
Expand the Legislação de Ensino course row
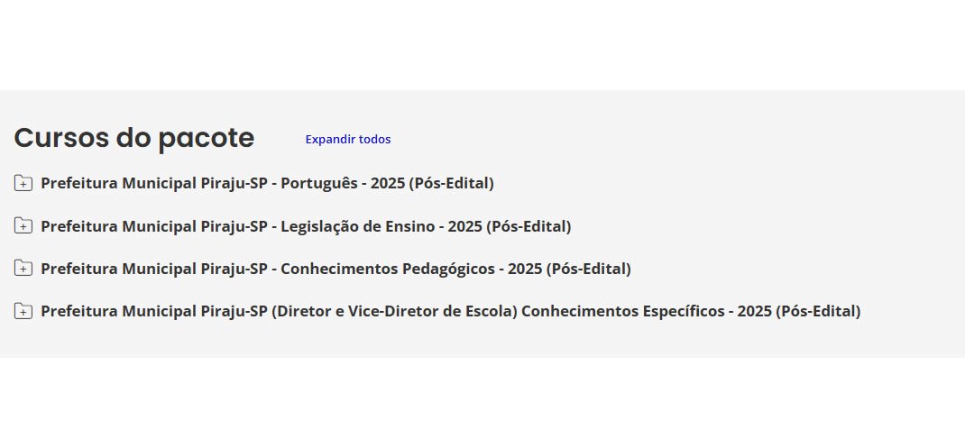pos(23,226)
